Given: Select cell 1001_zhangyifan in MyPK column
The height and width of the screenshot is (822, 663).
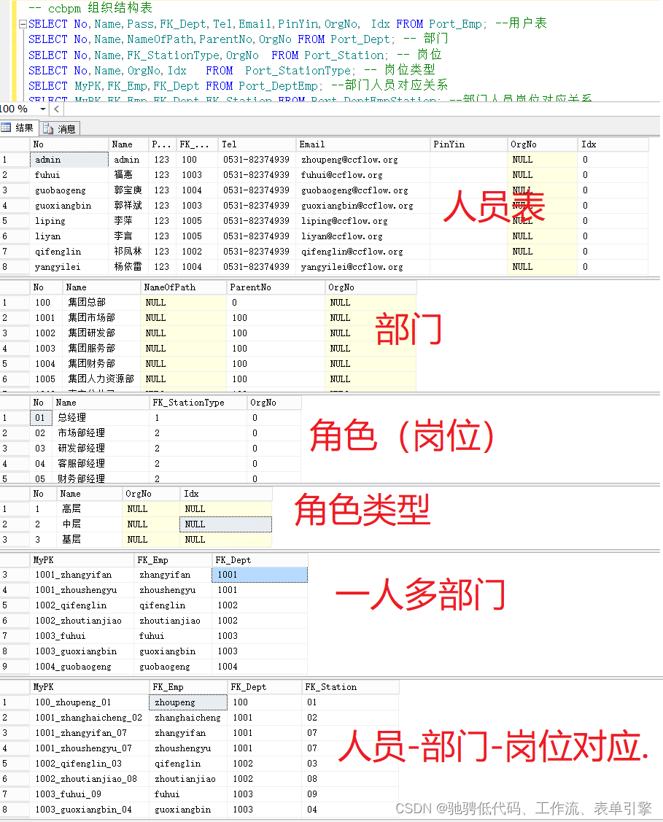Looking at the screenshot, I should tap(82, 575).
